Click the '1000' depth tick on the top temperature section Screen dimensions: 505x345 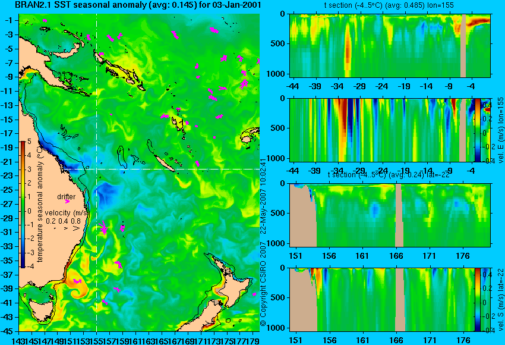(x=276, y=74)
